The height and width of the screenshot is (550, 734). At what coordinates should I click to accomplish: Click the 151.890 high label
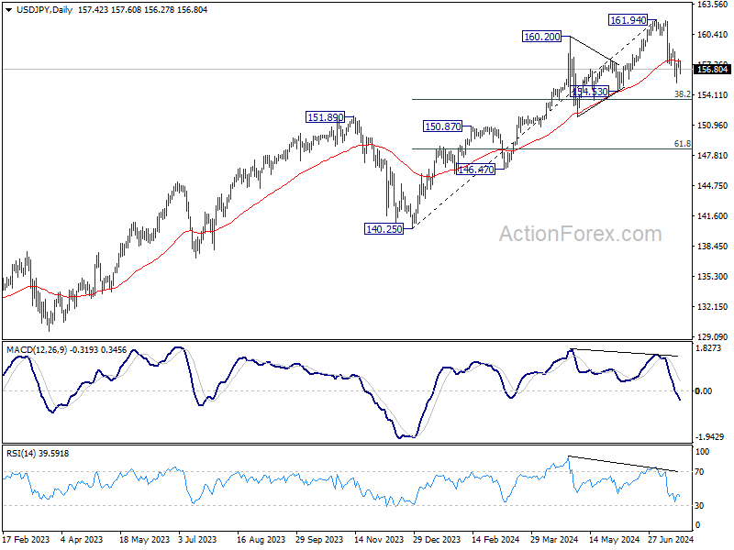(326, 117)
